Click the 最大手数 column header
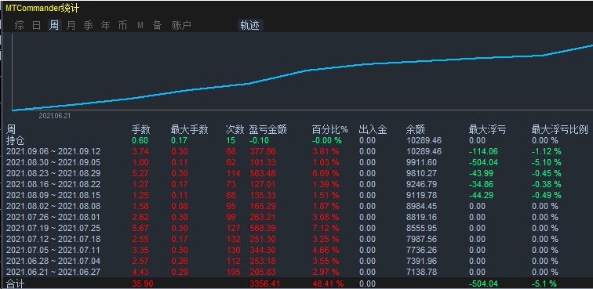 (190, 130)
